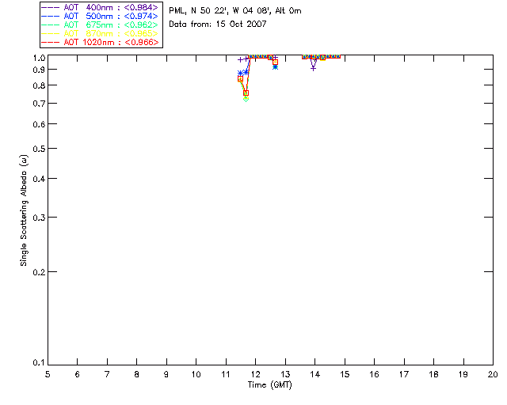Click the x-axis label 16
507x405 pixels.
point(374,374)
